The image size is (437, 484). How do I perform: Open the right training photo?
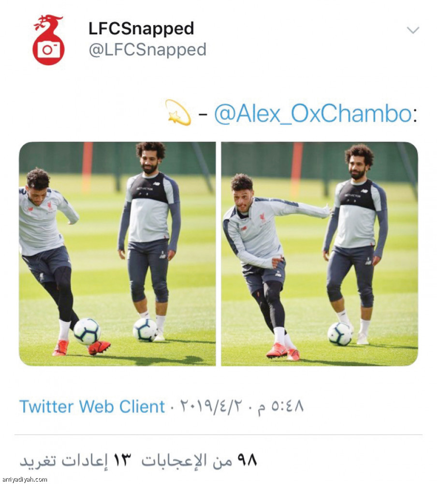point(320,254)
